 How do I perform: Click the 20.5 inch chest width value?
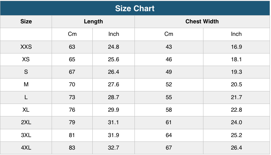236,85
